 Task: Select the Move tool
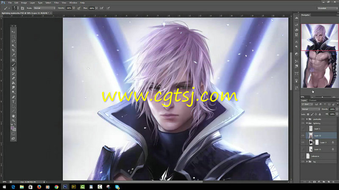pyautogui.click(x=14, y=32)
